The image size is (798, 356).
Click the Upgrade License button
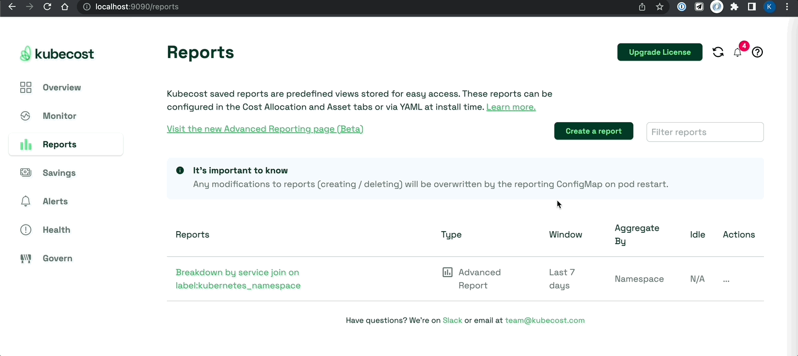tap(660, 52)
